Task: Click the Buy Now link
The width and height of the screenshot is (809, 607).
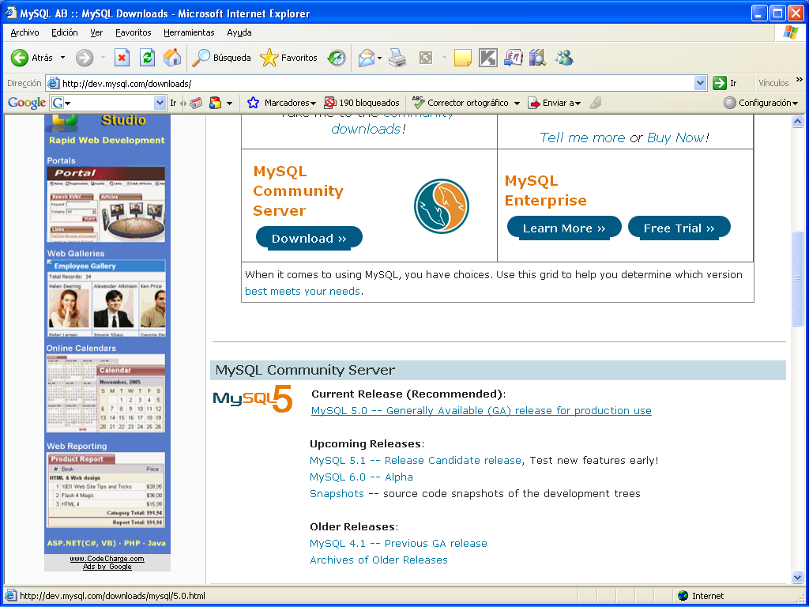Action: point(675,138)
